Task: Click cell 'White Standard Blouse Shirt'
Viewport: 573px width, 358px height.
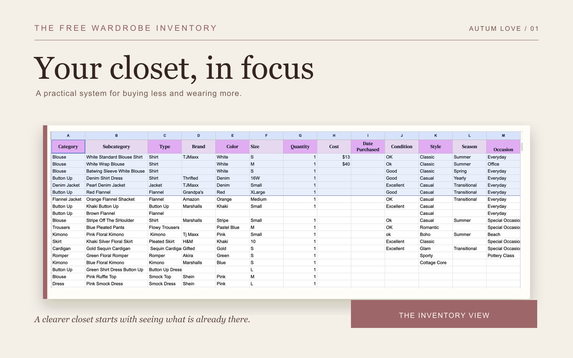Action: click(116, 157)
